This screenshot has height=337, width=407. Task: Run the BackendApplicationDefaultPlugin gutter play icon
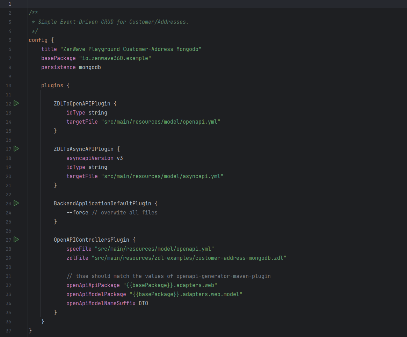tap(16, 203)
